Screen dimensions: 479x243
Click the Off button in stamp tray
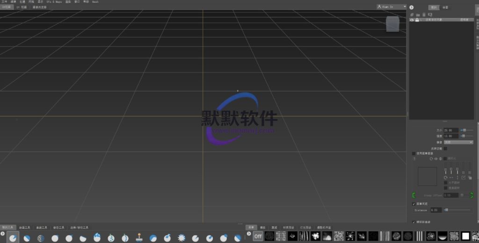pyautogui.click(x=258, y=236)
